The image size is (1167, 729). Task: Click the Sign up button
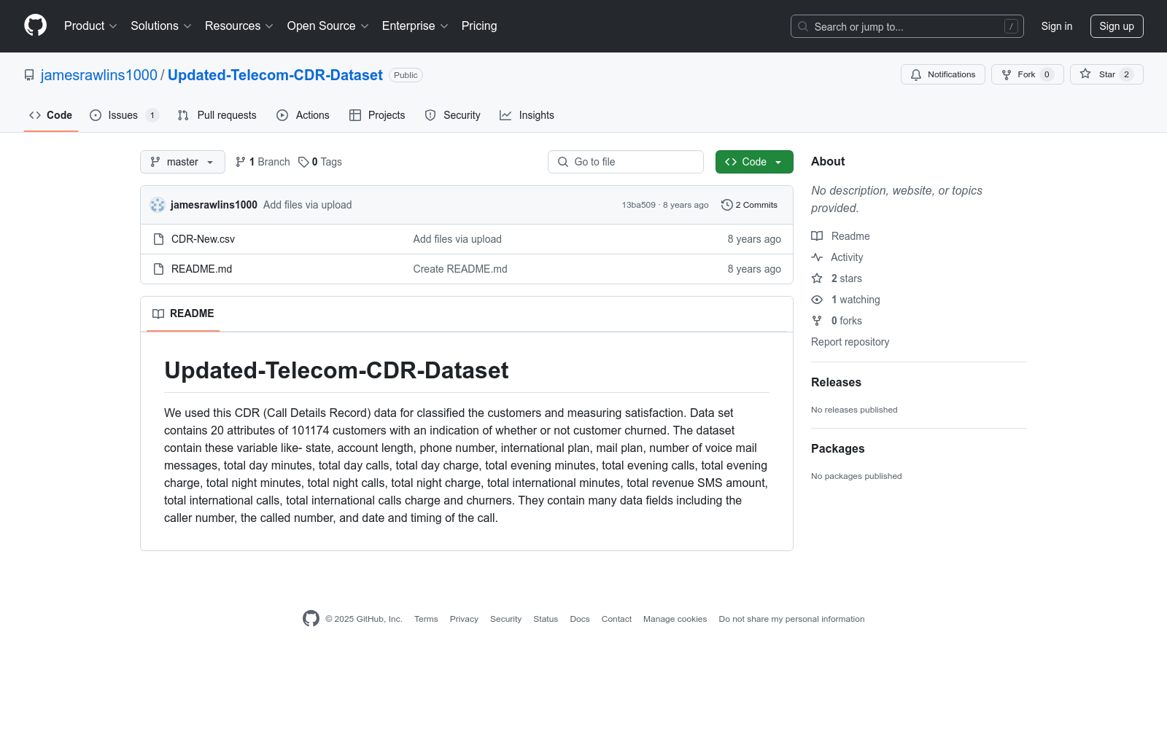(x=1117, y=26)
